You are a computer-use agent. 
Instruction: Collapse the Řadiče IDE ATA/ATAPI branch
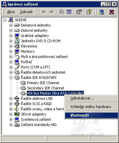pyautogui.click(x=11, y=78)
